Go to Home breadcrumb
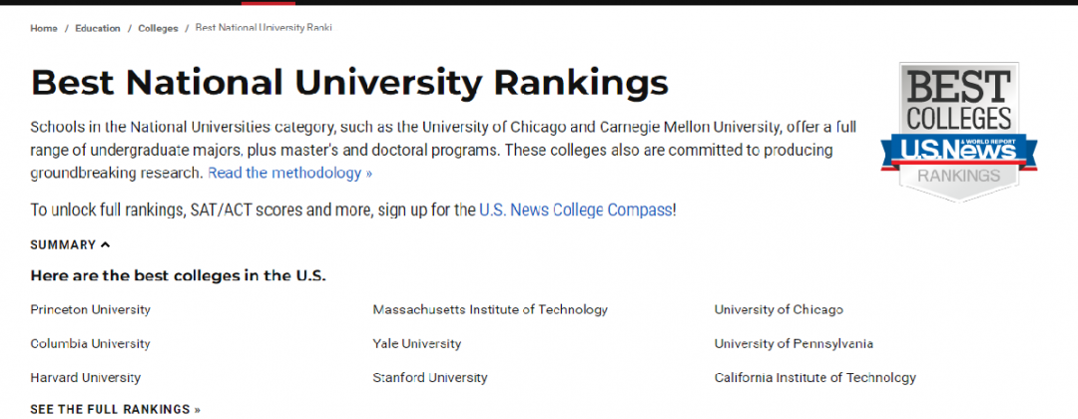Screen dimensions: 1078x419 tap(44, 29)
